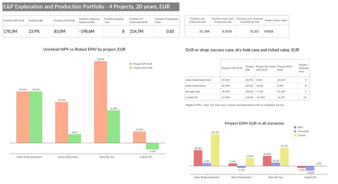Select the 'Project EMV EUR' table column header
338x184 pixels.
(x=287, y=68)
